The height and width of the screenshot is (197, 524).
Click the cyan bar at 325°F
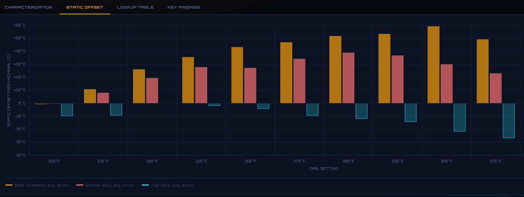click(411, 112)
